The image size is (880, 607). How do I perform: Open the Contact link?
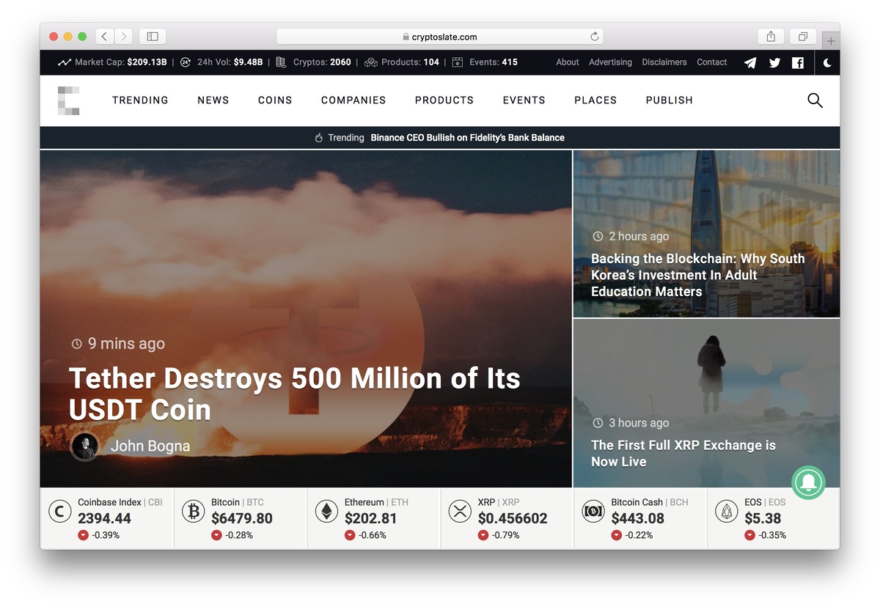coord(712,62)
